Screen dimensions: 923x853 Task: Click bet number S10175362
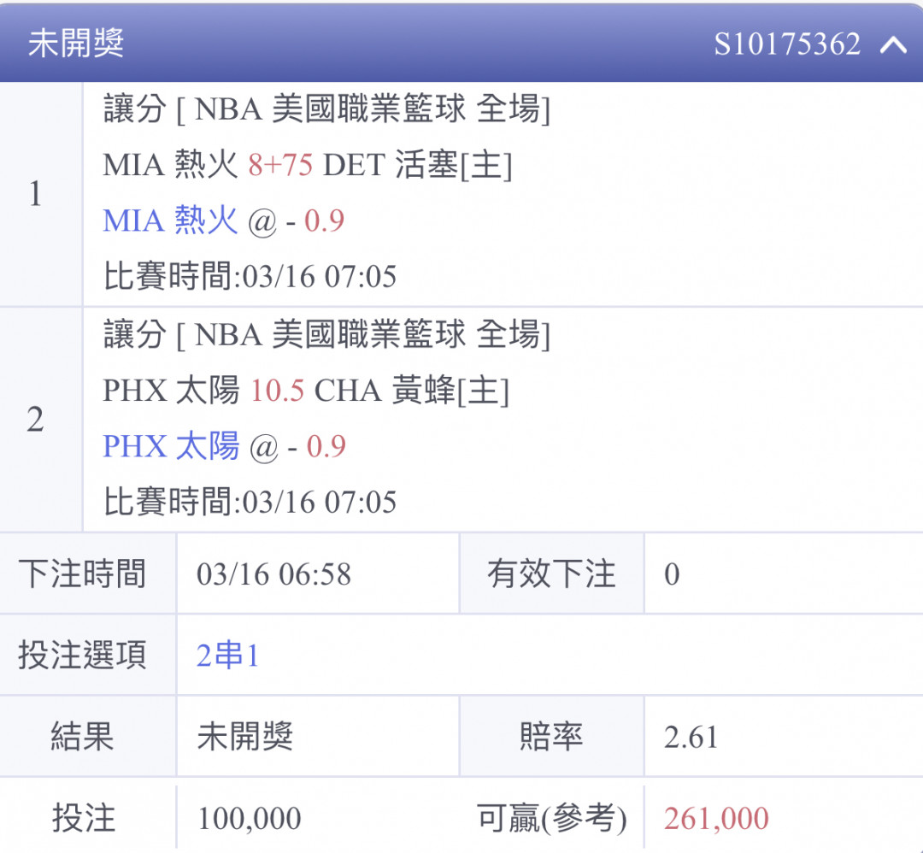click(x=786, y=44)
